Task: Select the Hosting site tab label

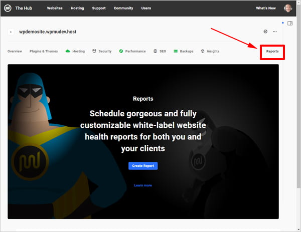Action: point(79,51)
